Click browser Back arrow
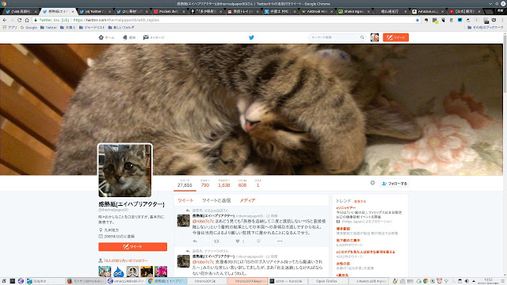This screenshot has width=507, height=285. pos(5,20)
